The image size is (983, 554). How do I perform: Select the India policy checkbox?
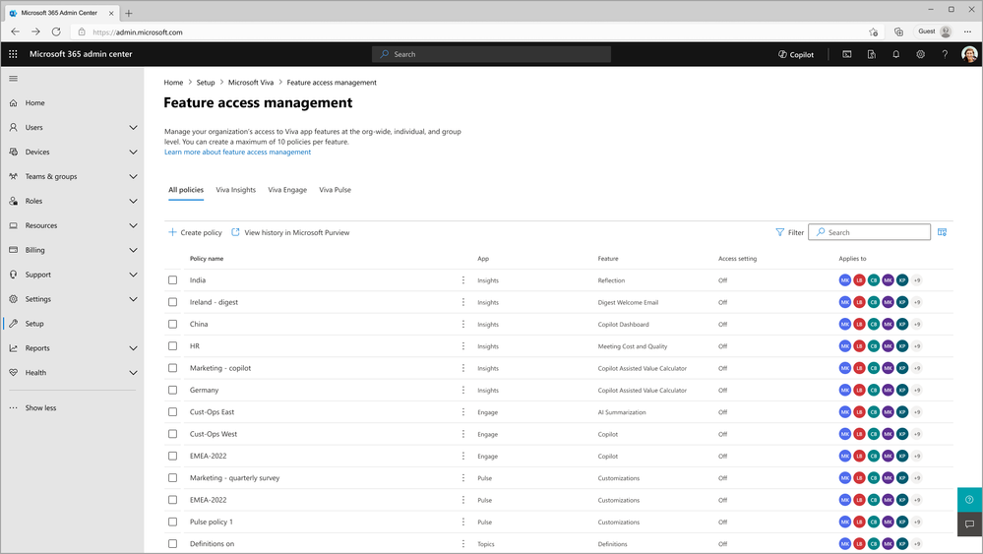(x=172, y=280)
